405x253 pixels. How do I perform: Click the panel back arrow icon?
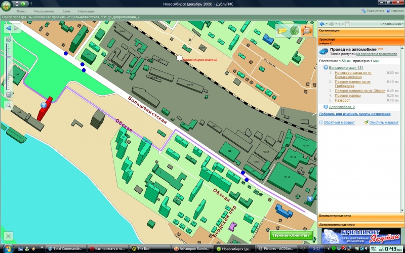click(322, 24)
